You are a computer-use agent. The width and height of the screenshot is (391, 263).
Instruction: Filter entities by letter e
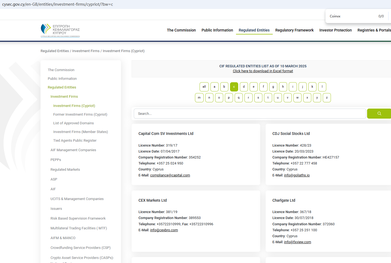coord(254,87)
